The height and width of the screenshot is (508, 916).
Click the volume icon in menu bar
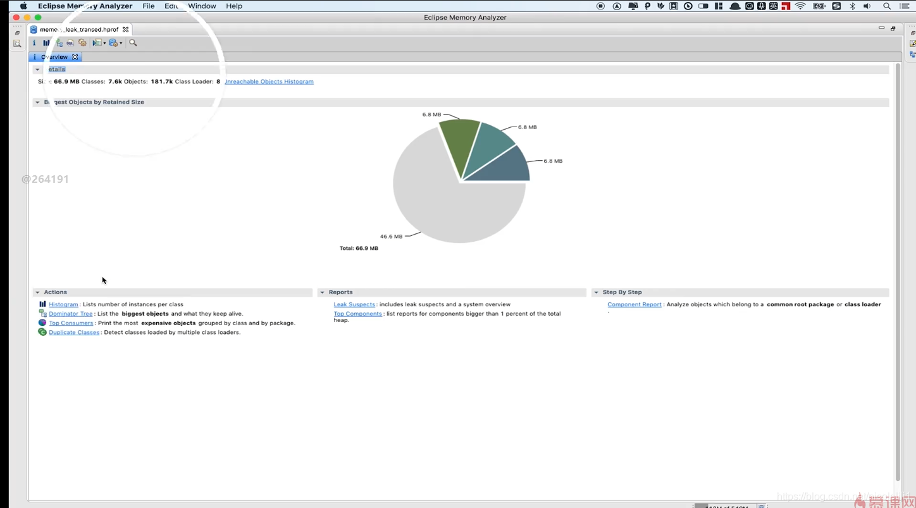point(867,6)
